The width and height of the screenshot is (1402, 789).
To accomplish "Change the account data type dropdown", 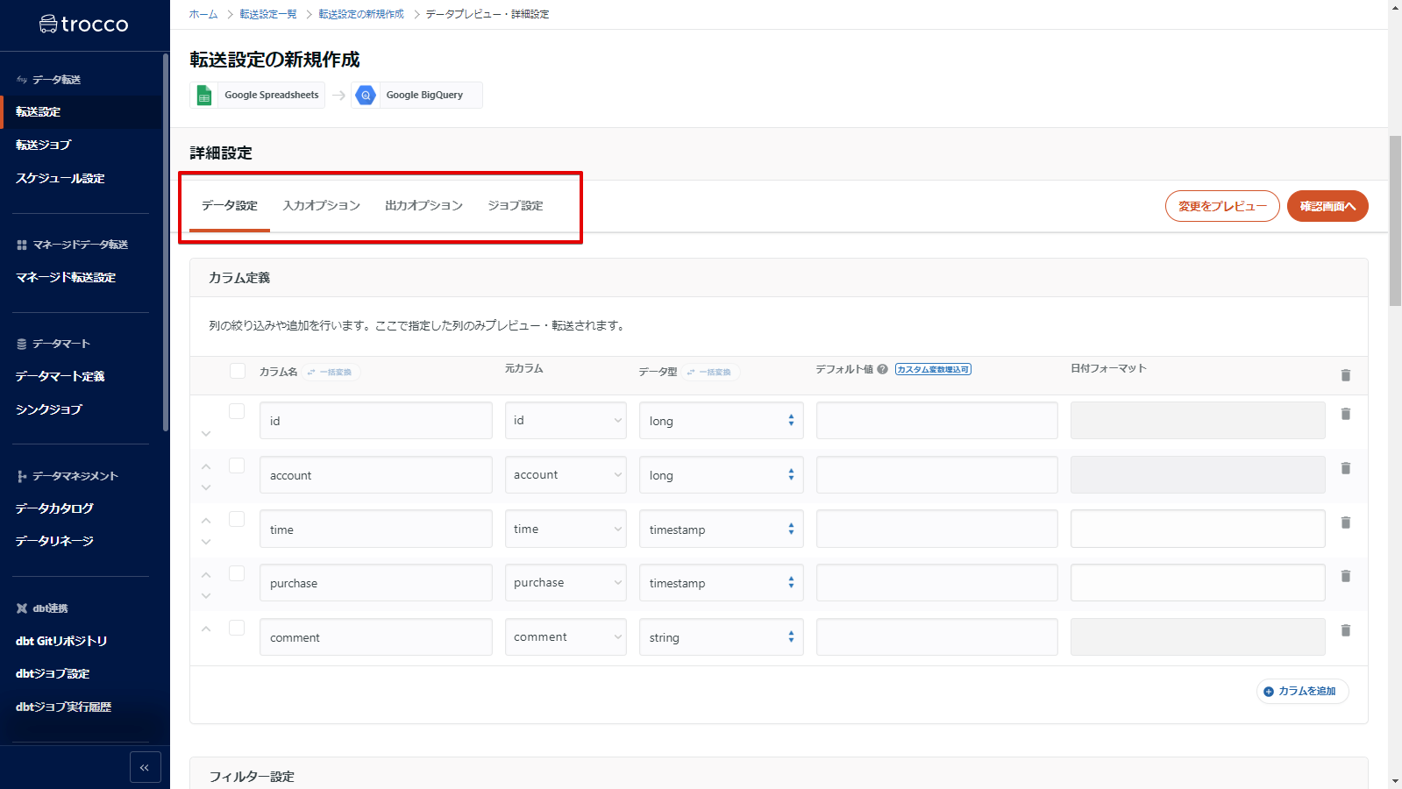I will (722, 475).
